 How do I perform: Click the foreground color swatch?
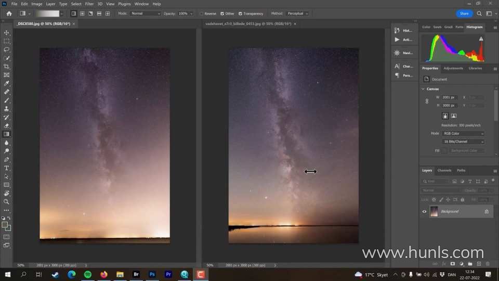[5, 225]
